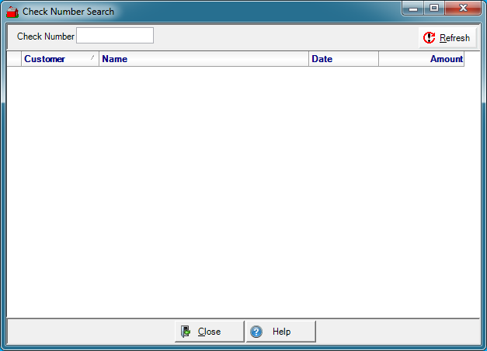Click the Check Number Search title bar text

[68, 12]
